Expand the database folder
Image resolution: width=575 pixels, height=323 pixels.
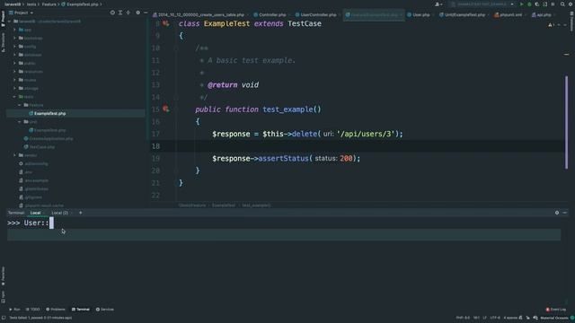(x=14, y=55)
